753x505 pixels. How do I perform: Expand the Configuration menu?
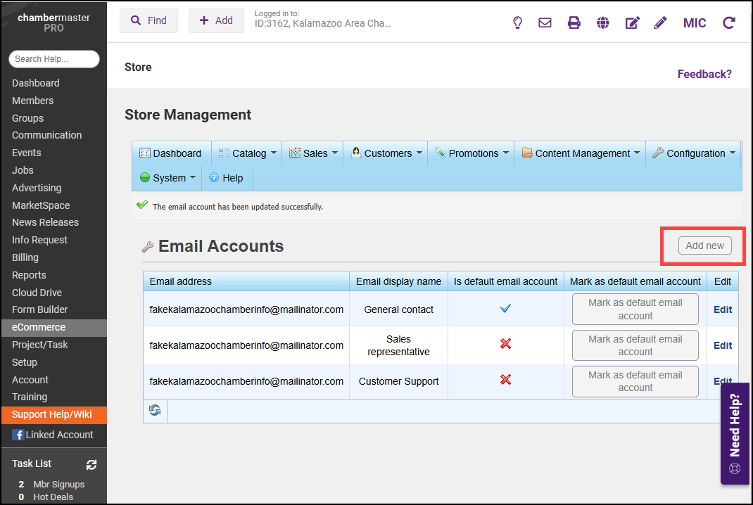[x=695, y=153]
